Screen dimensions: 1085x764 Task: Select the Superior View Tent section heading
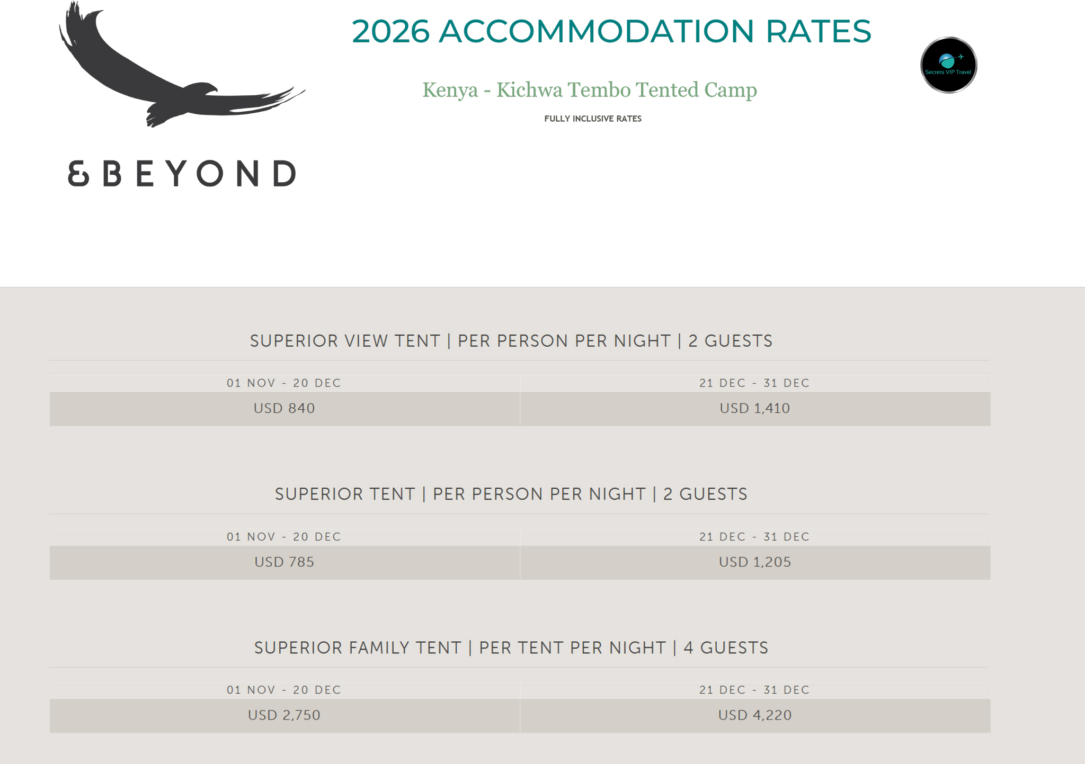tap(511, 341)
